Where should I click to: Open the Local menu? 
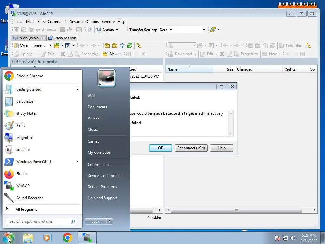(19, 22)
